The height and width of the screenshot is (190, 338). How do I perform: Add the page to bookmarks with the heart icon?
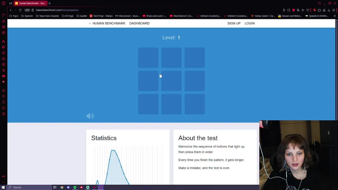pos(308,10)
